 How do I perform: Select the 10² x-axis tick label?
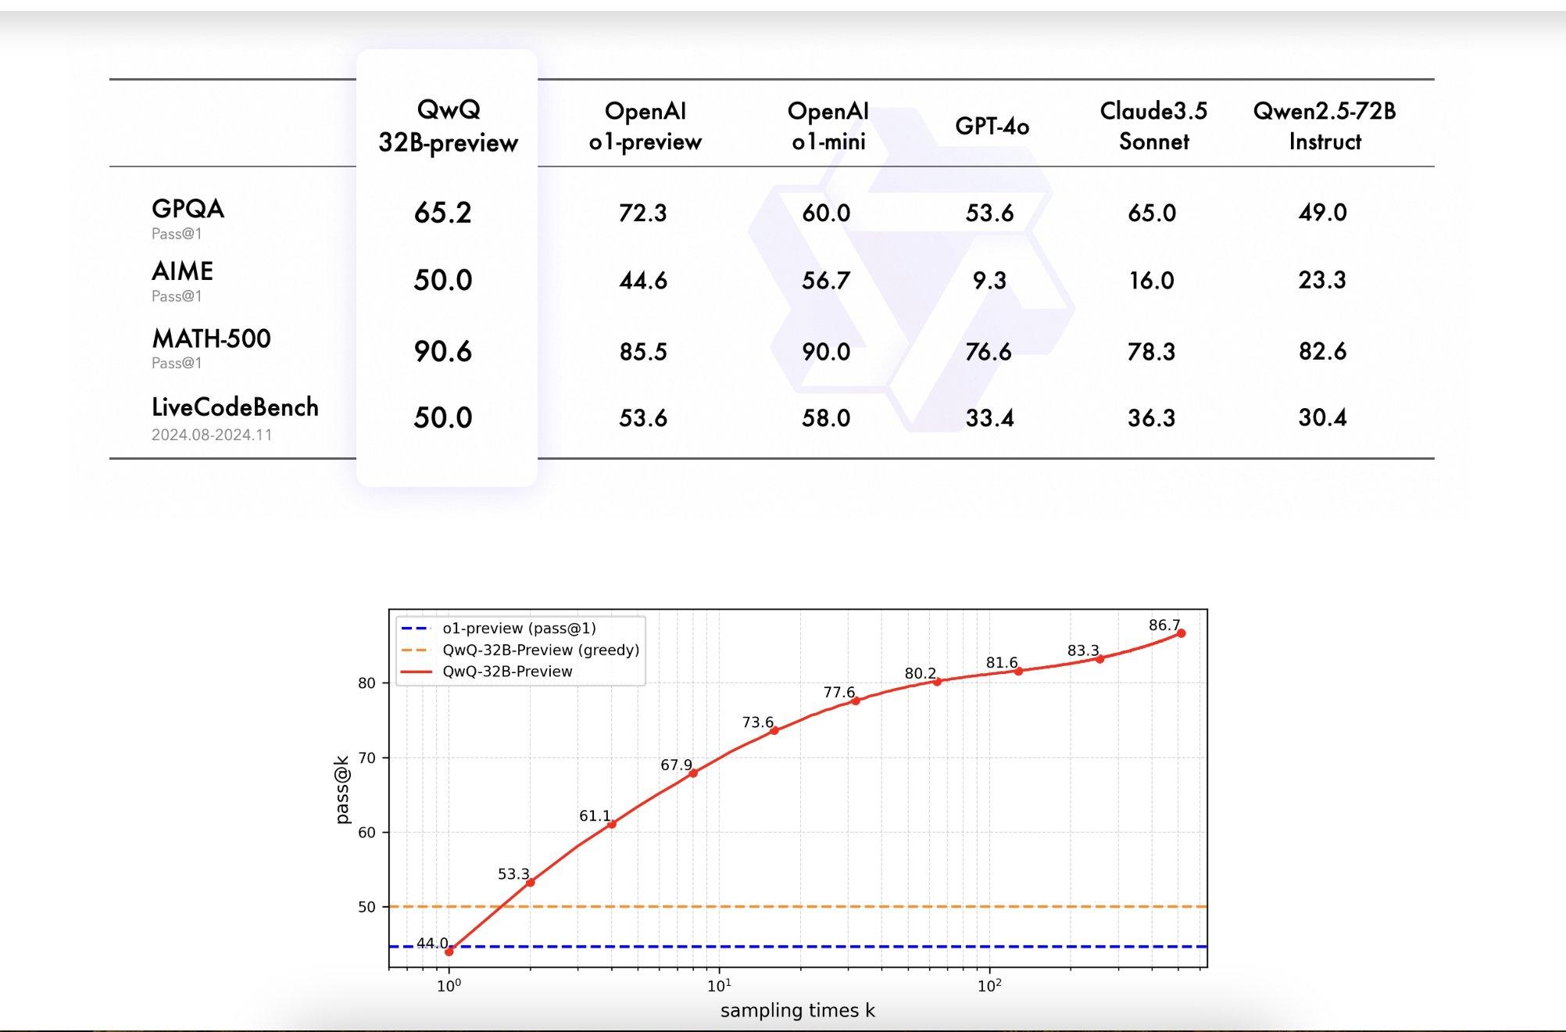(x=989, y=986)
